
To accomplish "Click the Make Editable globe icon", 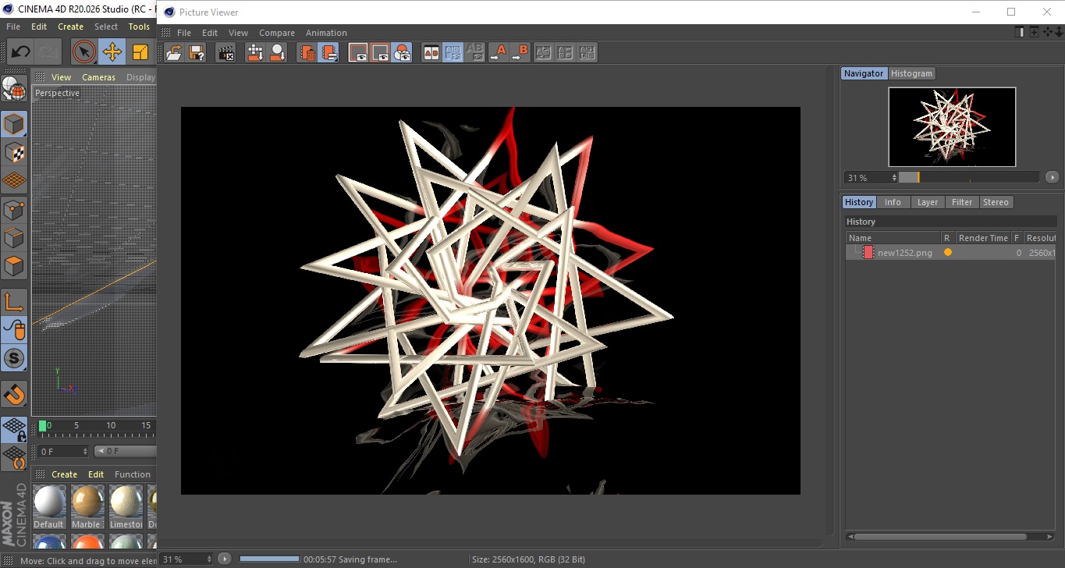I will [x=14, y=88].
